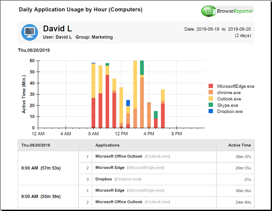272x211 pixels.
Task: Select the 9:00 AM (55m 36s) time cell
Action: [41, 197]
